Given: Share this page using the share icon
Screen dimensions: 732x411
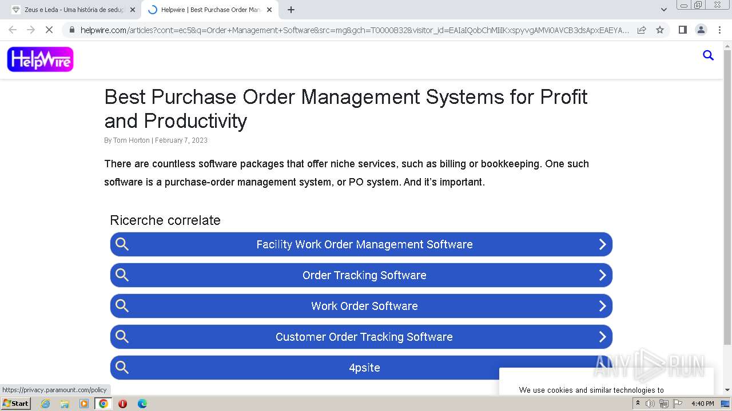Looking at the screenshot, I should click(x=642, y=30).
